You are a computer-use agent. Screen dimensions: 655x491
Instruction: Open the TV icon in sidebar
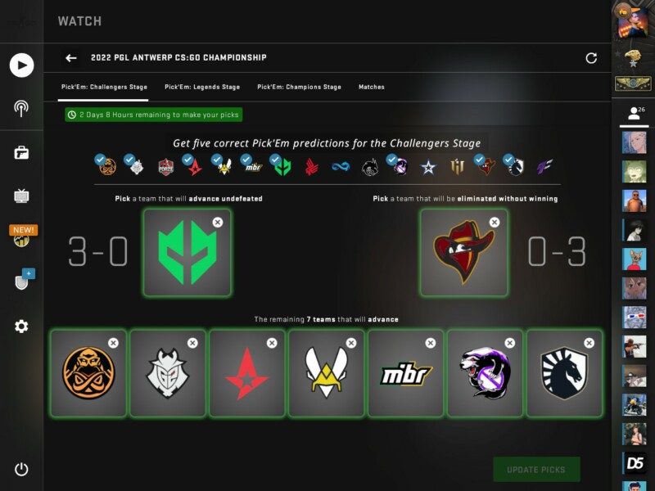(21, 196)
